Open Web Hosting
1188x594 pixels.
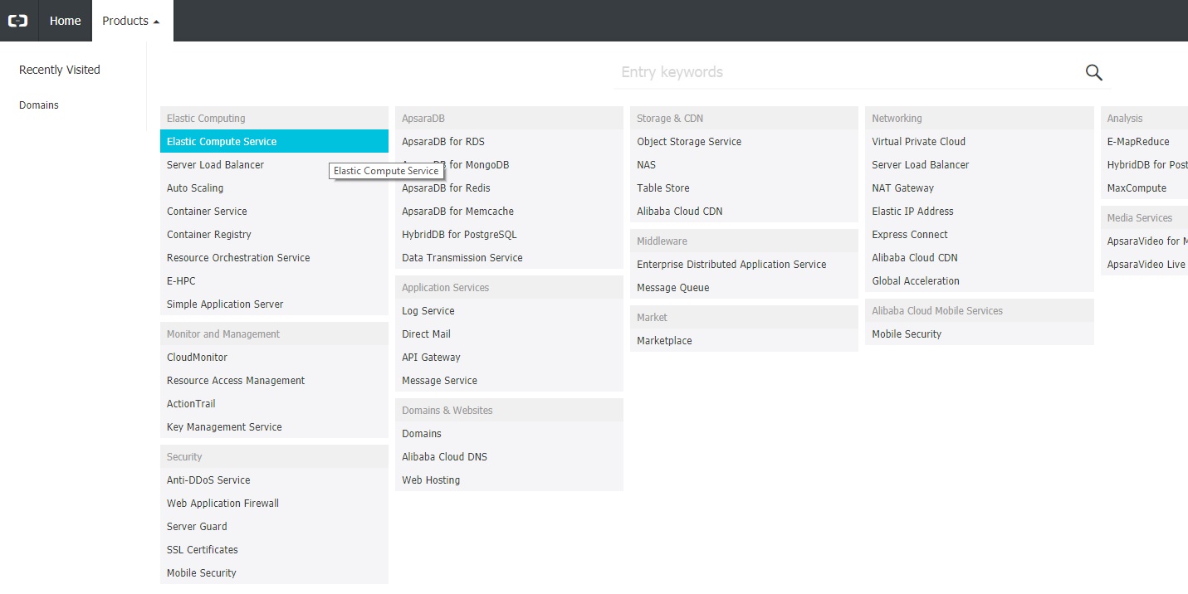509,480
